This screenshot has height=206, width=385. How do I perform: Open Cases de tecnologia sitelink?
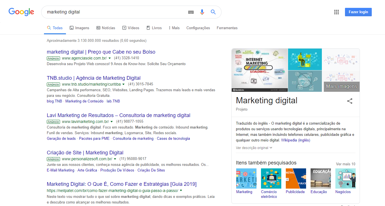[173, 139]
